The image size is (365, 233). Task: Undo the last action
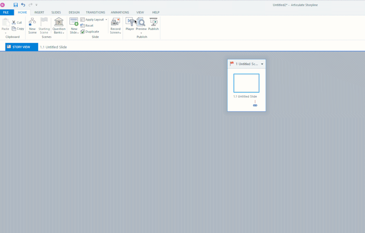click(x=23, y=5)
